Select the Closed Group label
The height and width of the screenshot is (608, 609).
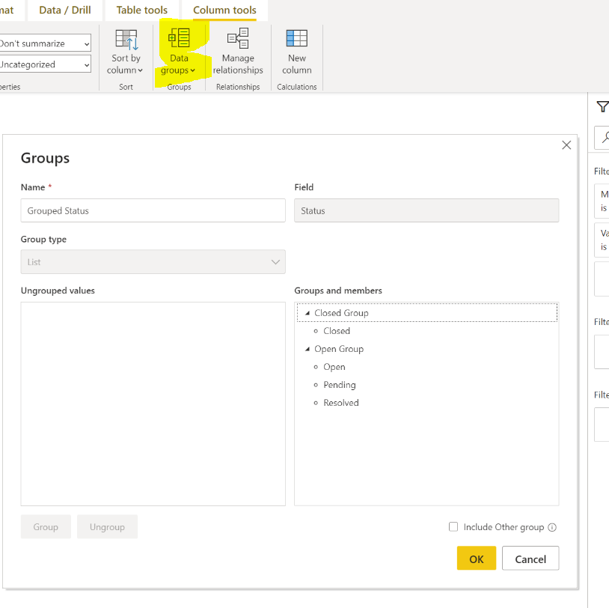click(x=341, y=313)
